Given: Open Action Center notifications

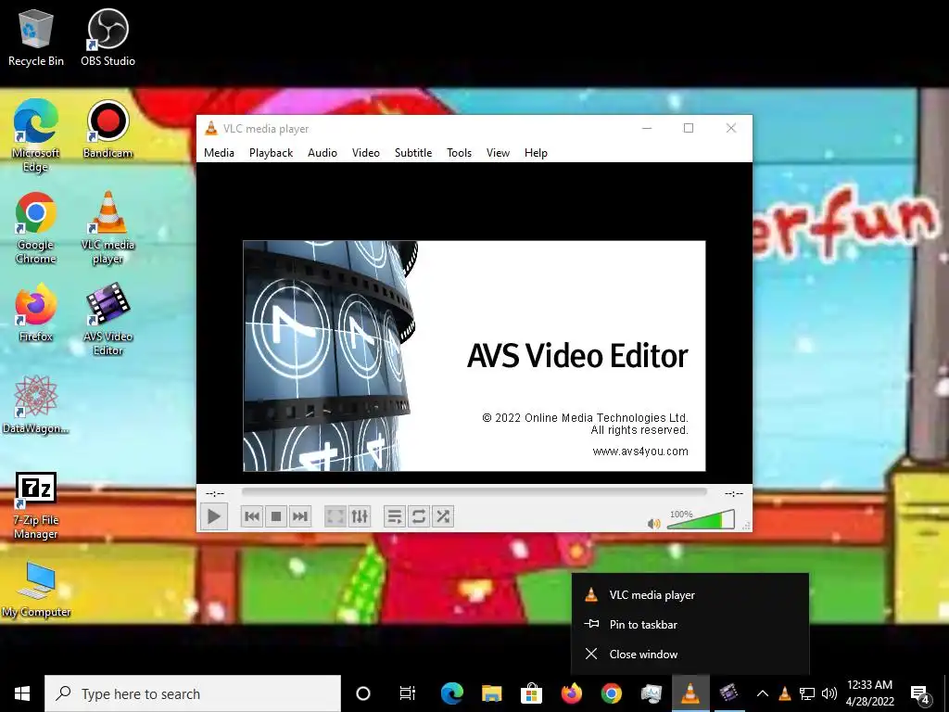Looking at the screenshot, I should point(920,694).
